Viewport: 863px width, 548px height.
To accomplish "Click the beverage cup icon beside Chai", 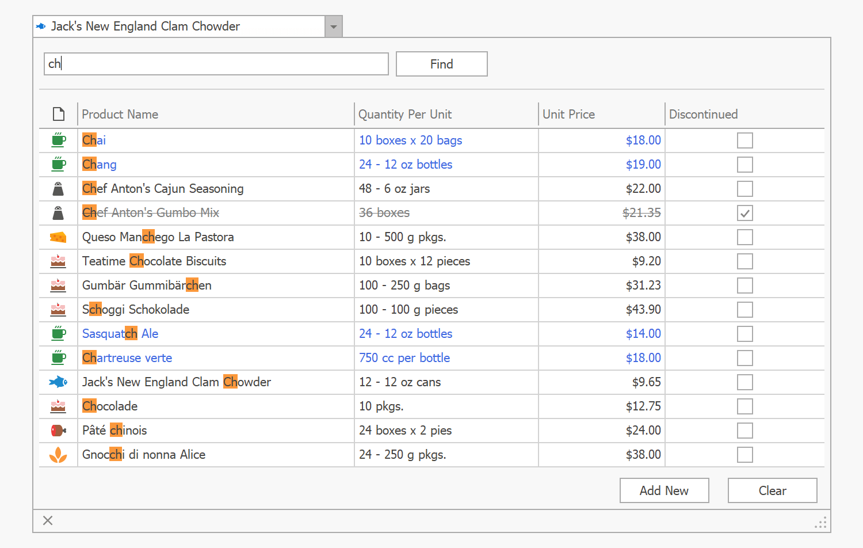I will pyautogui.click(x=58, y=140).
